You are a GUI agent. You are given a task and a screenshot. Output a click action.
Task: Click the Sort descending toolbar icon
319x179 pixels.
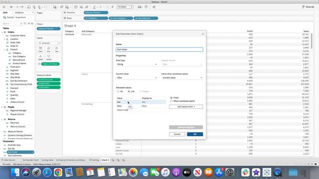(x=87, y=7)
